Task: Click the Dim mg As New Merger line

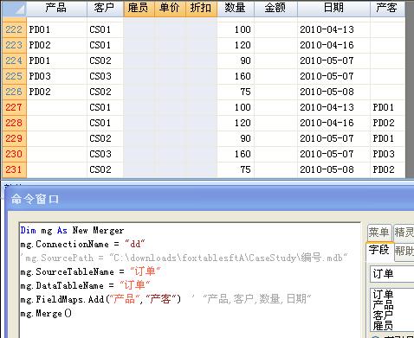Action: click(x=72, y=231)
